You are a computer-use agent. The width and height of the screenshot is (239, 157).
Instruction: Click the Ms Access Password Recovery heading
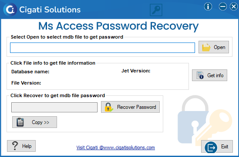coord(118,26)
